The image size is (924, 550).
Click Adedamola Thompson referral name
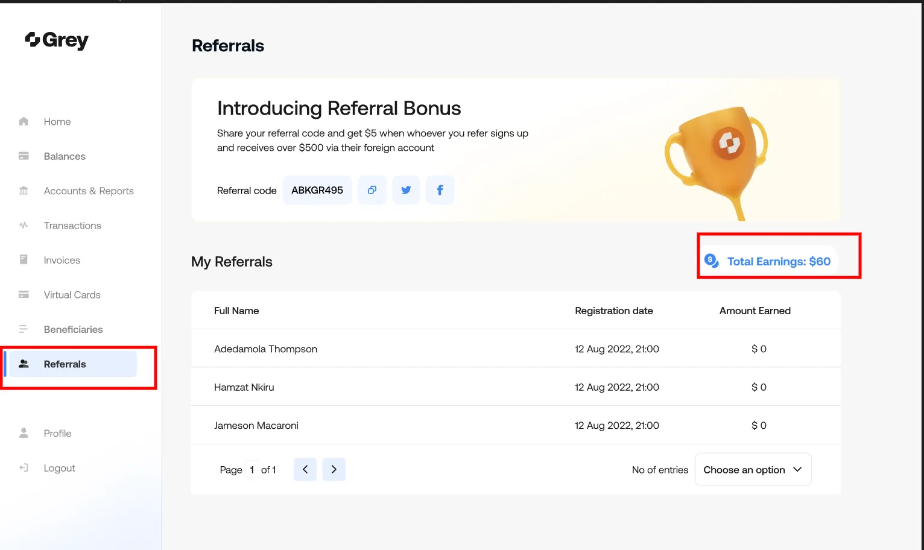tap(266, 349)
